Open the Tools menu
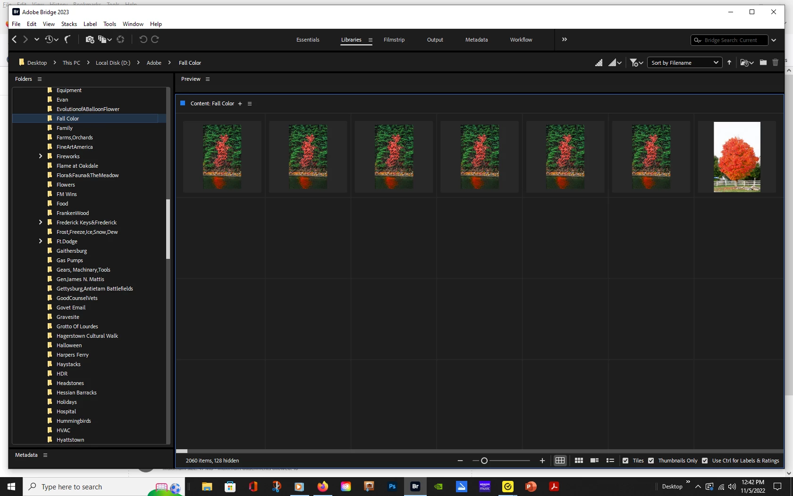This screenshot has width=793, height=496. pos(110,24)
